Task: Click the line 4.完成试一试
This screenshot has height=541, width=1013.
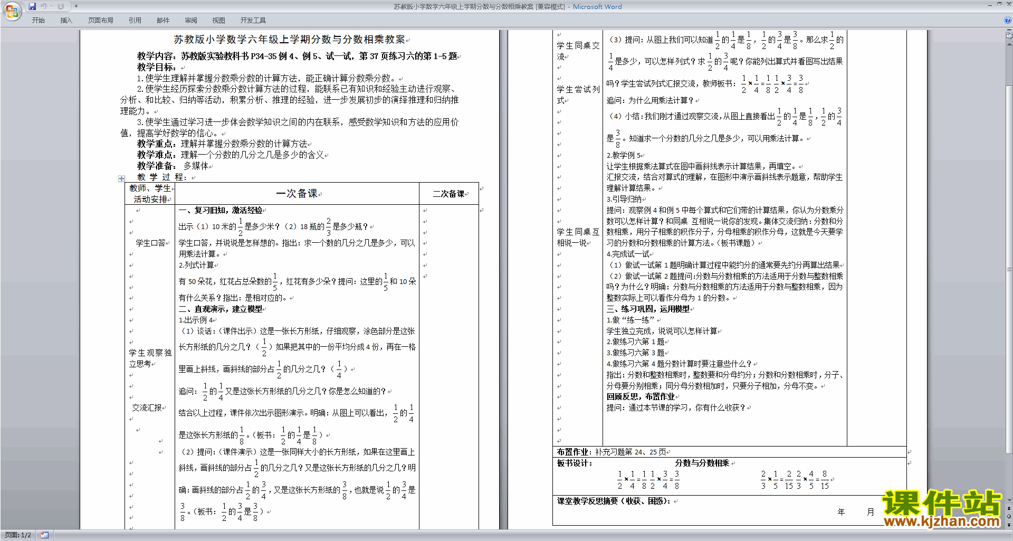Action: (x=628, y=254)
